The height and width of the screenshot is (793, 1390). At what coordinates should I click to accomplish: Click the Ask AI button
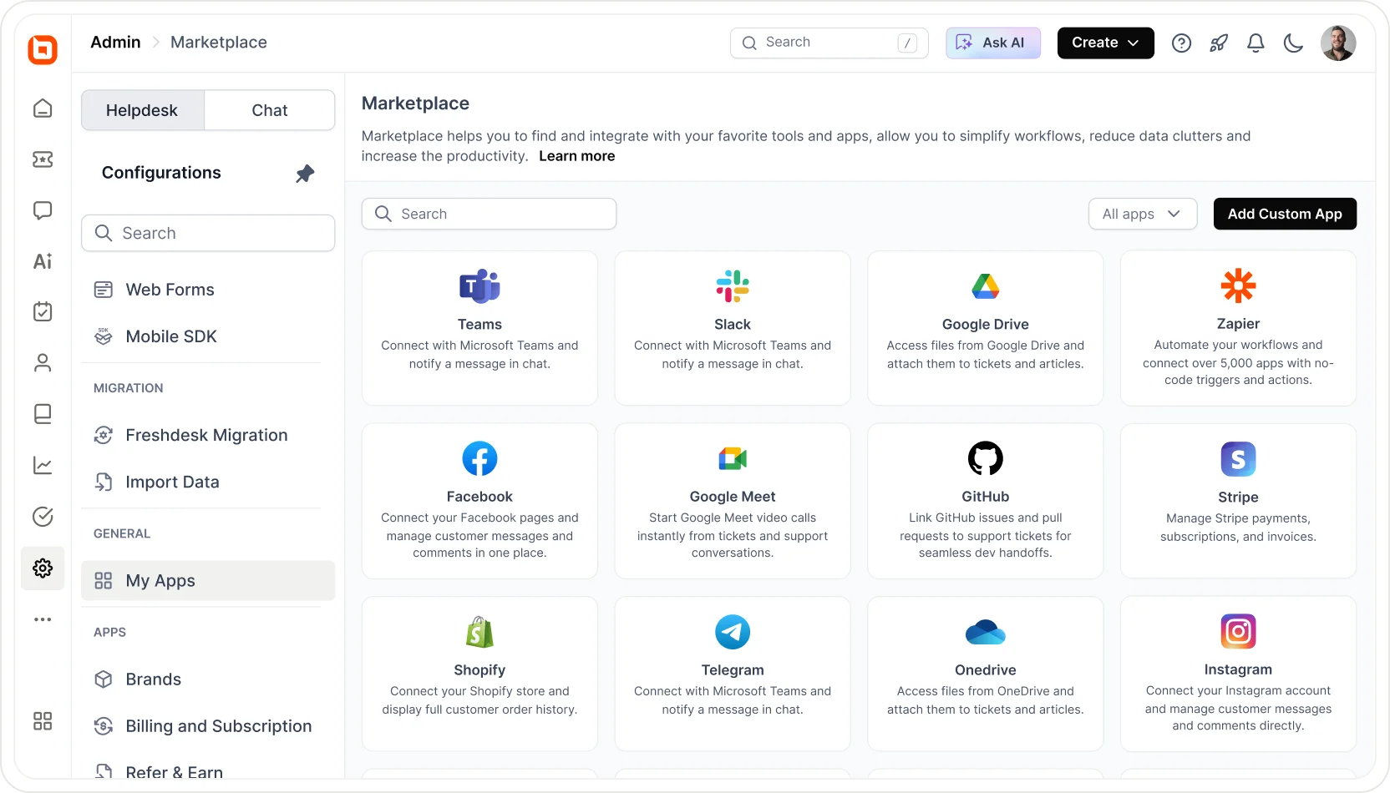click(x=993, y=43)
